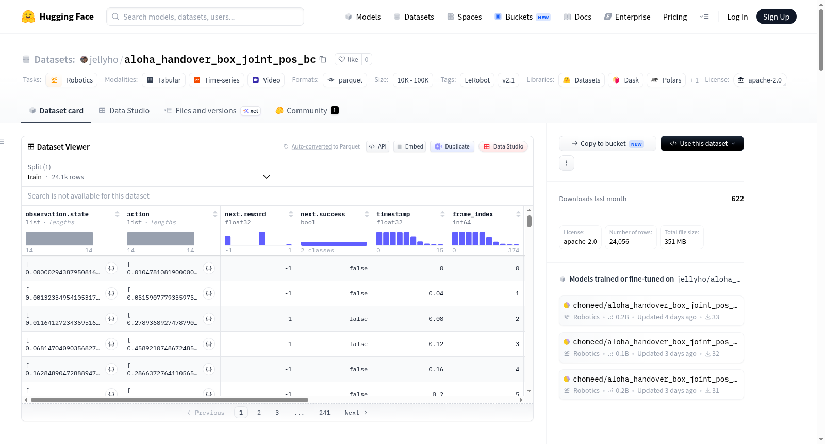This screenshot has width=825, height=444.
Task: Click the table vertical scrollbar thumb
Action: tap(529, 221)
